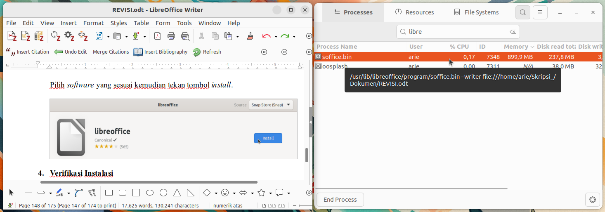Select the Ellipse shape tool
Viewport: 605px width, 212px height.
click(x=150, y=193)
